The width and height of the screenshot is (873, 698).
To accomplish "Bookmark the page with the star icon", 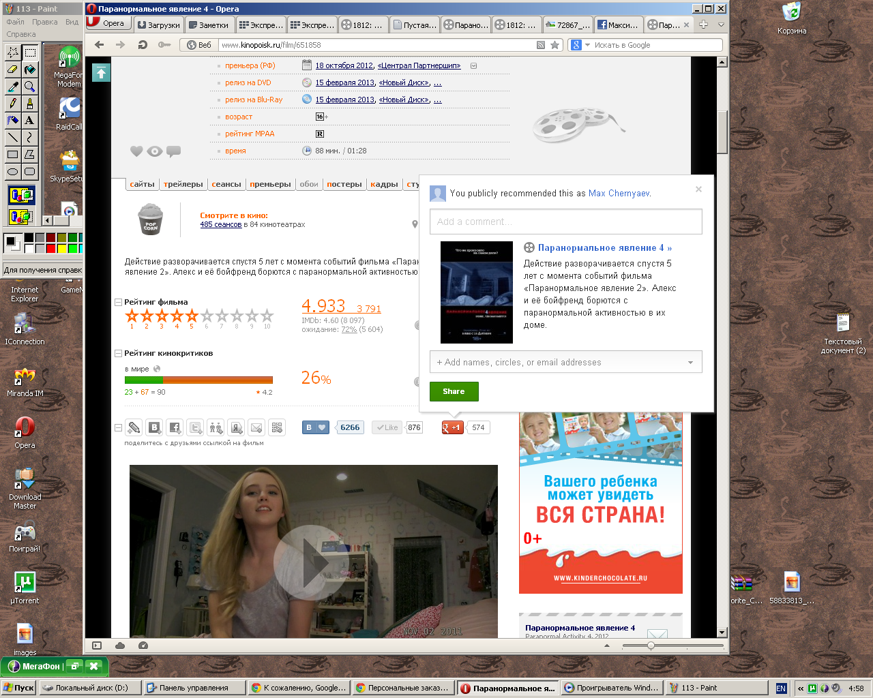I will coord(555,45).
